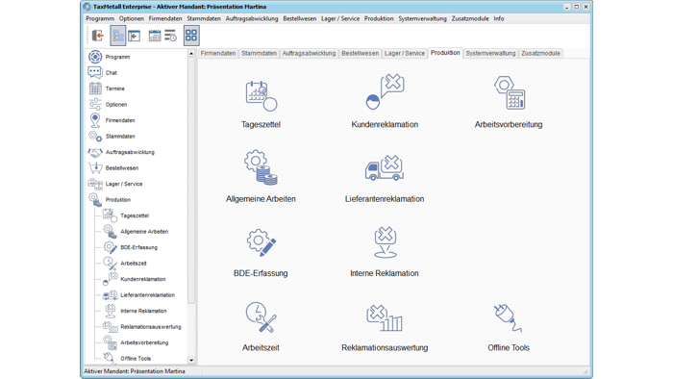Collapse the Produktion node in sidebar tree
The width and height of the screenshot is (673, 379).
tap(95, 199)
